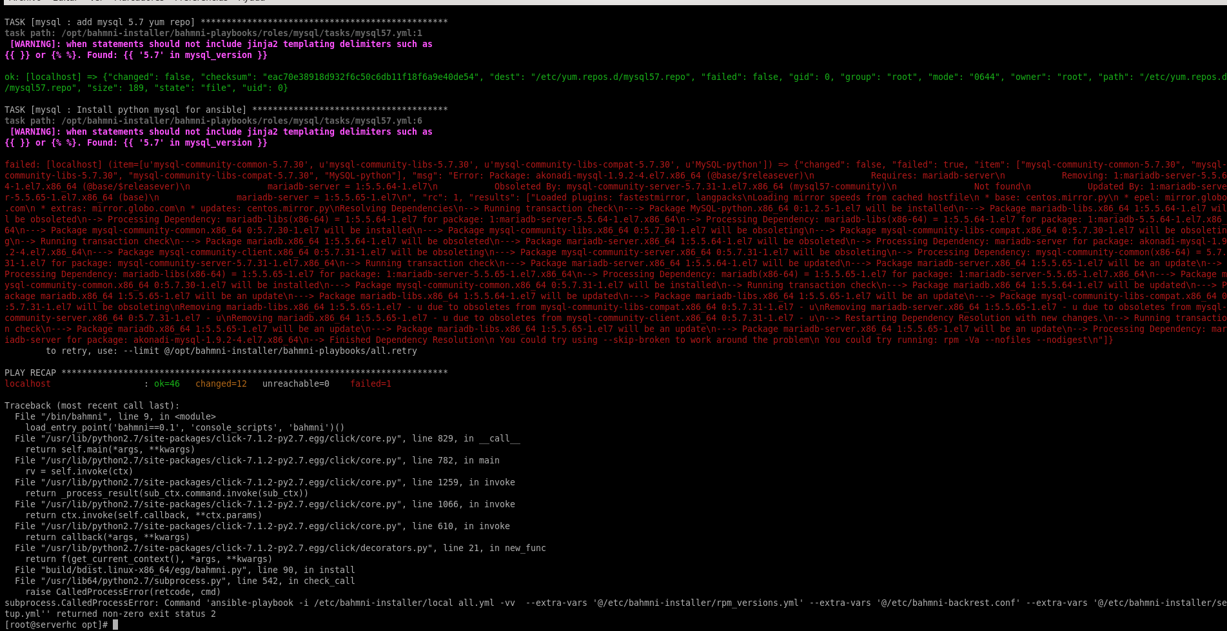Click the 'PLAY RECAP' heading line
This screenshot has height=631, width=1227.
(x=30, y=373)
